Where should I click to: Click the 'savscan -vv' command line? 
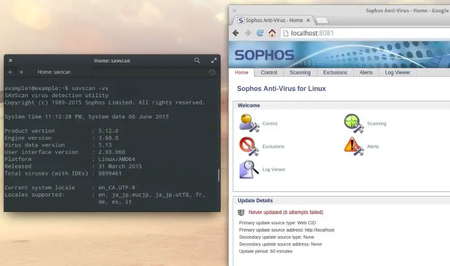[57, 88]
